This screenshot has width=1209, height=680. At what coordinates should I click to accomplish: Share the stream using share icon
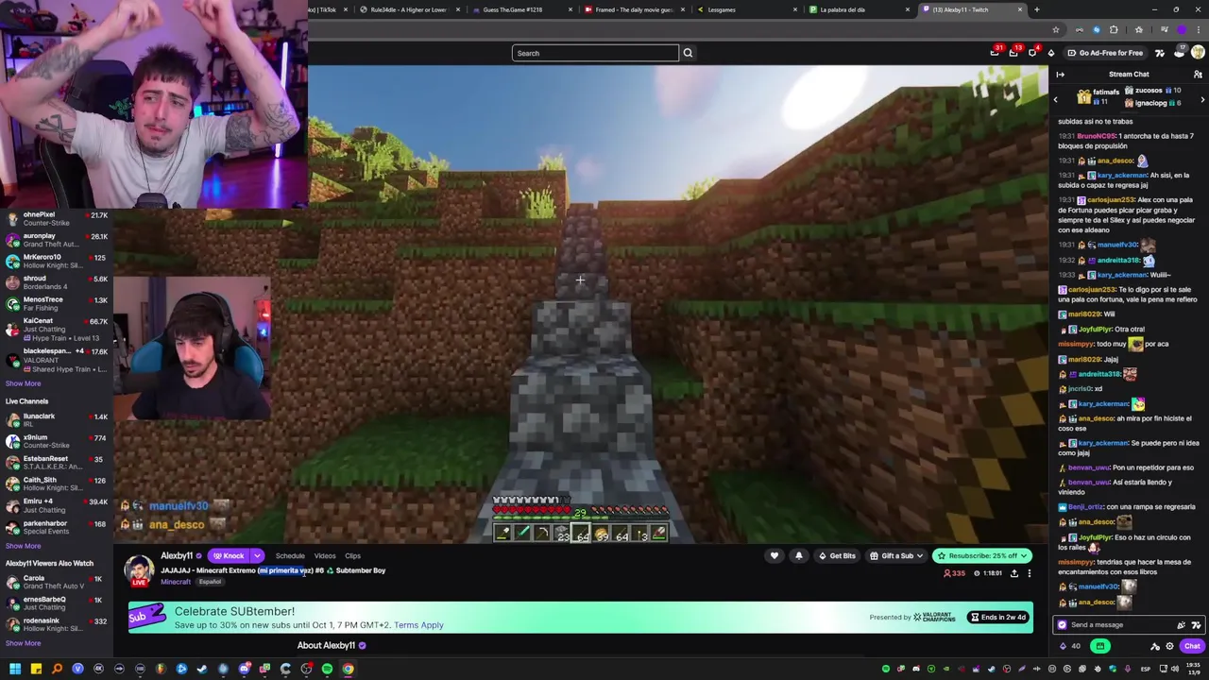point(1014,573)
